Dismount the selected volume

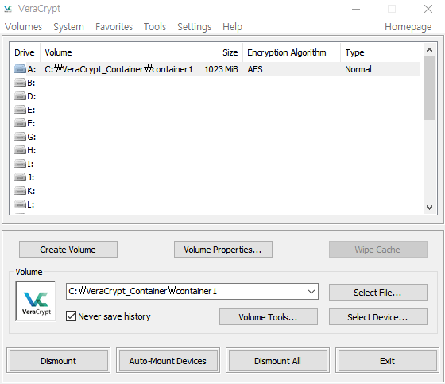click(x=59, y=360)
